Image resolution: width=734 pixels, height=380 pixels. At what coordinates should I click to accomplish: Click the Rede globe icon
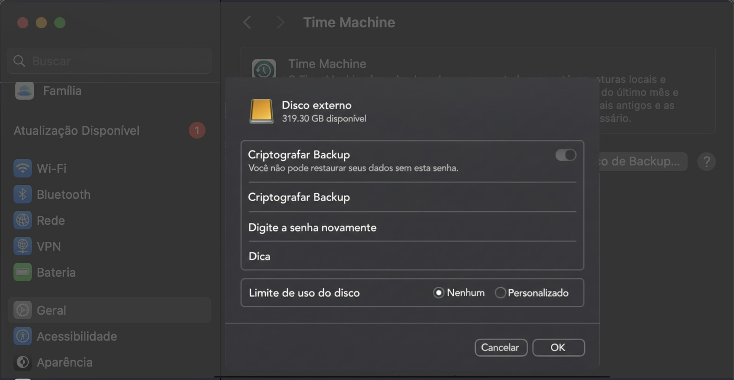pyautogui.click(x=22, y=220)
